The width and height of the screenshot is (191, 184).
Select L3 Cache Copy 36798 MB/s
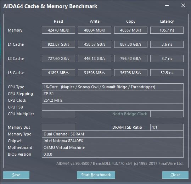(131, 73)
